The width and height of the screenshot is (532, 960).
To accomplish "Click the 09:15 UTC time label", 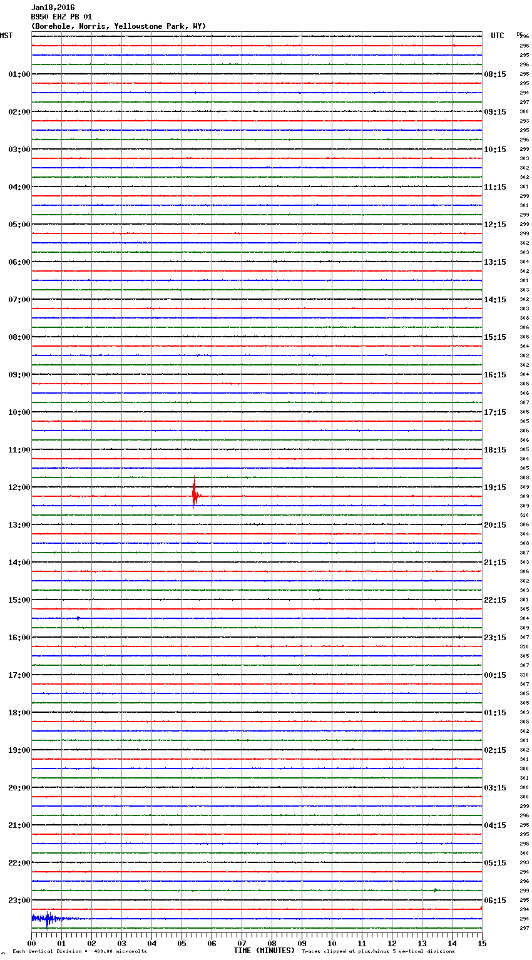I will [x=495, y=112].
